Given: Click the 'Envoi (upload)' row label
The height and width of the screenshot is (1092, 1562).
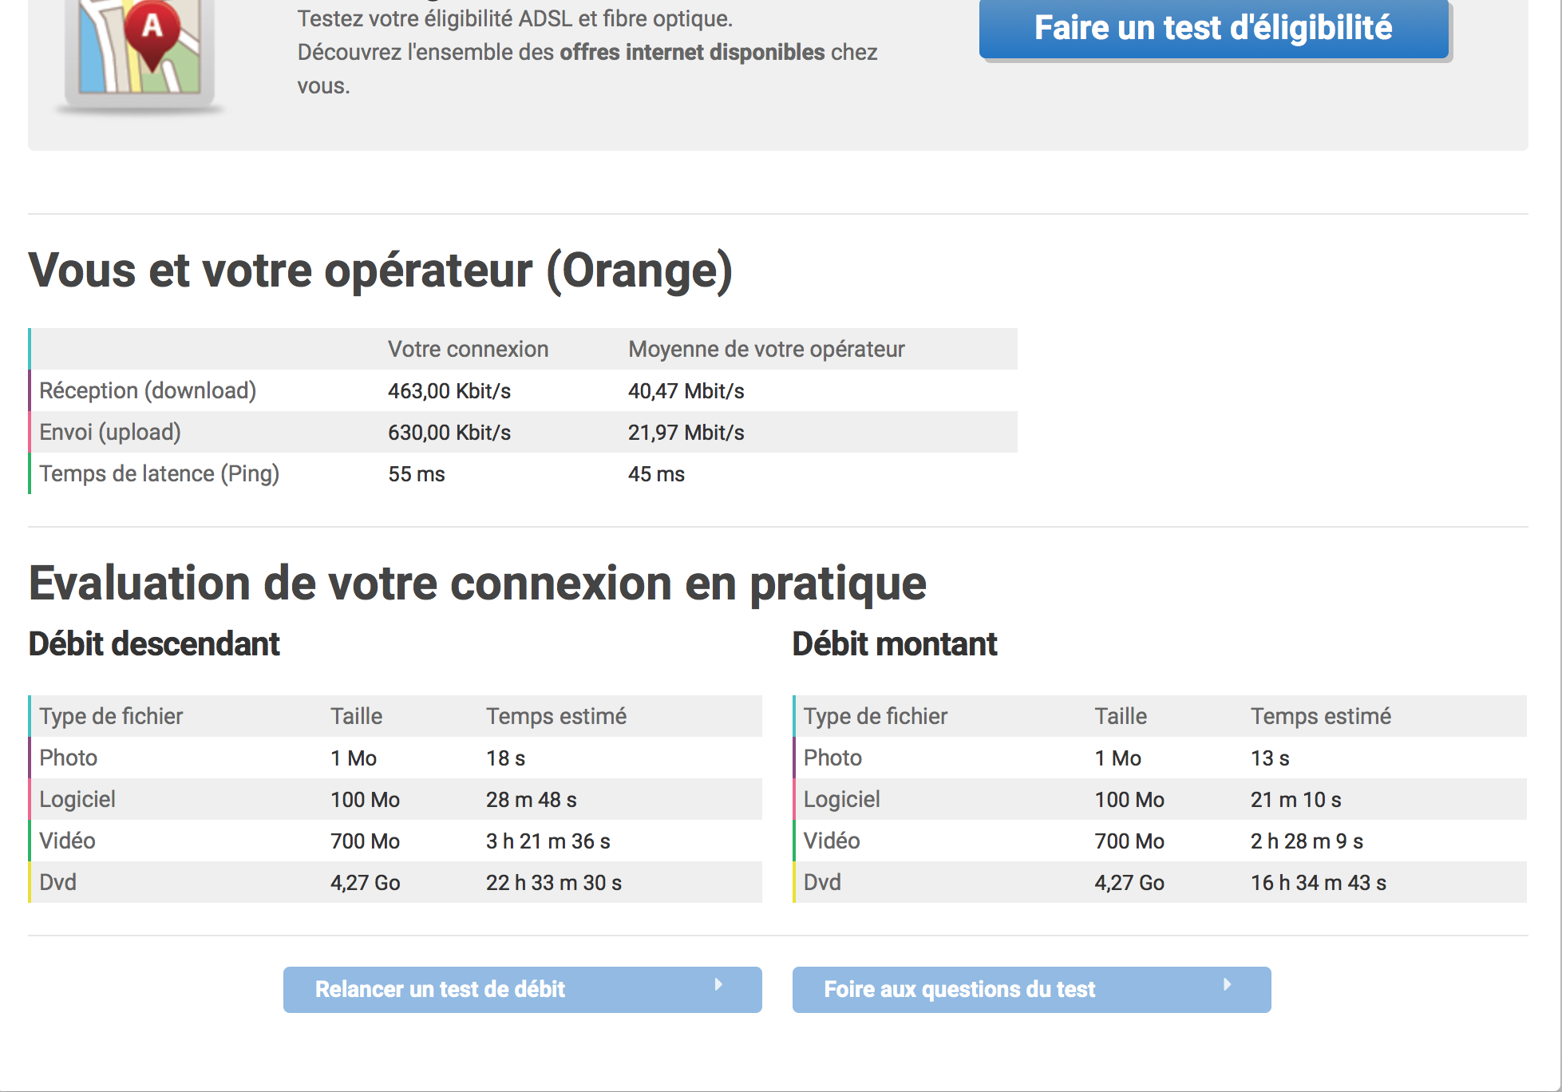Looking at the screenshot, I should 110,433.
